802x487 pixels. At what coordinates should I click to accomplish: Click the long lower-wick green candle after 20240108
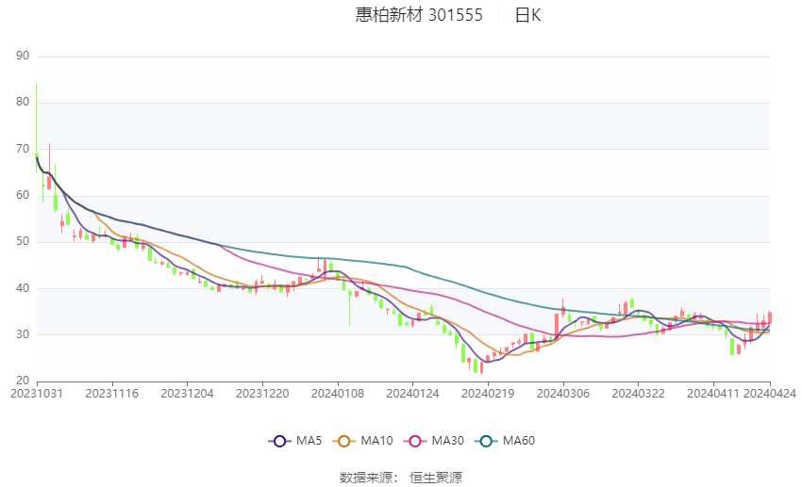point(350,306)
